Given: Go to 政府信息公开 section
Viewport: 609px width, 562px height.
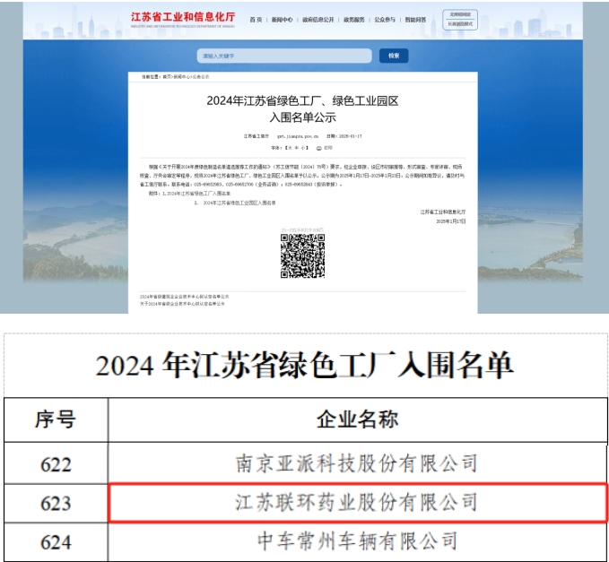Looking at the screenshot, I should tap(317, 19).
